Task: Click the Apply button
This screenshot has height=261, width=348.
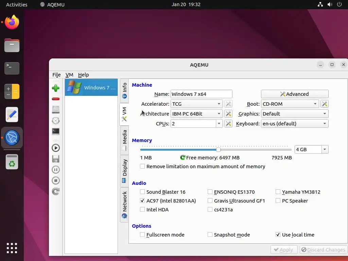Action: click(x=284, y=250)
